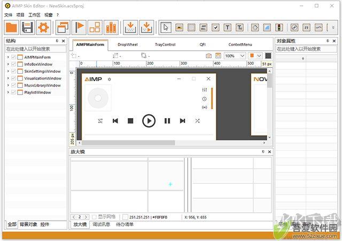342x241 pixels.
Task: Switch to the ContextMenu tab
Action: (240, 44)
